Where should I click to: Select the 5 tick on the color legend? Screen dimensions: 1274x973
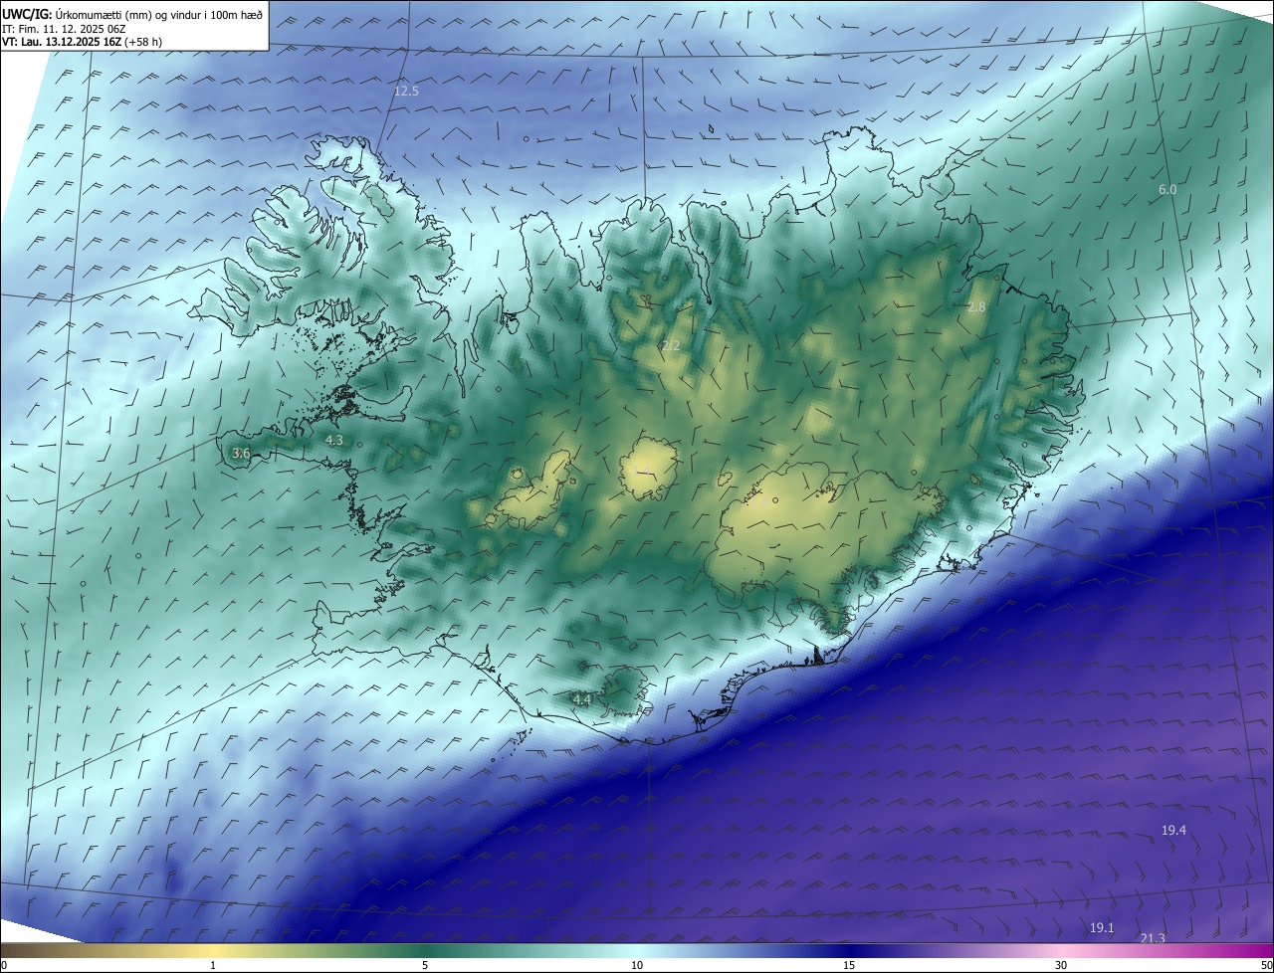(425, 965)
